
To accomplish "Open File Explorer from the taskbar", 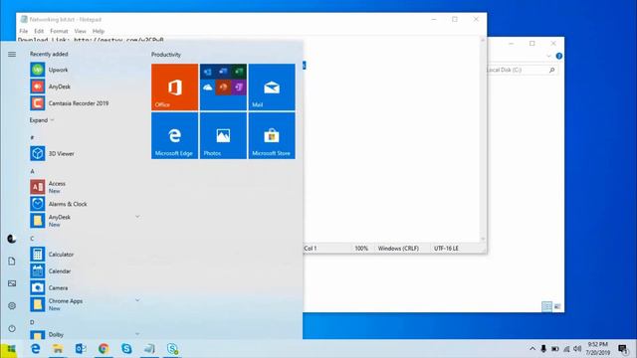I will coord(58,348).
